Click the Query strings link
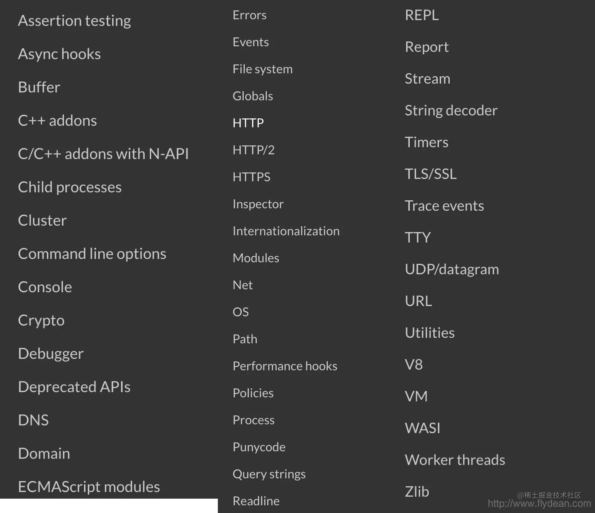The image size is (595, 513). coord(269,474)
